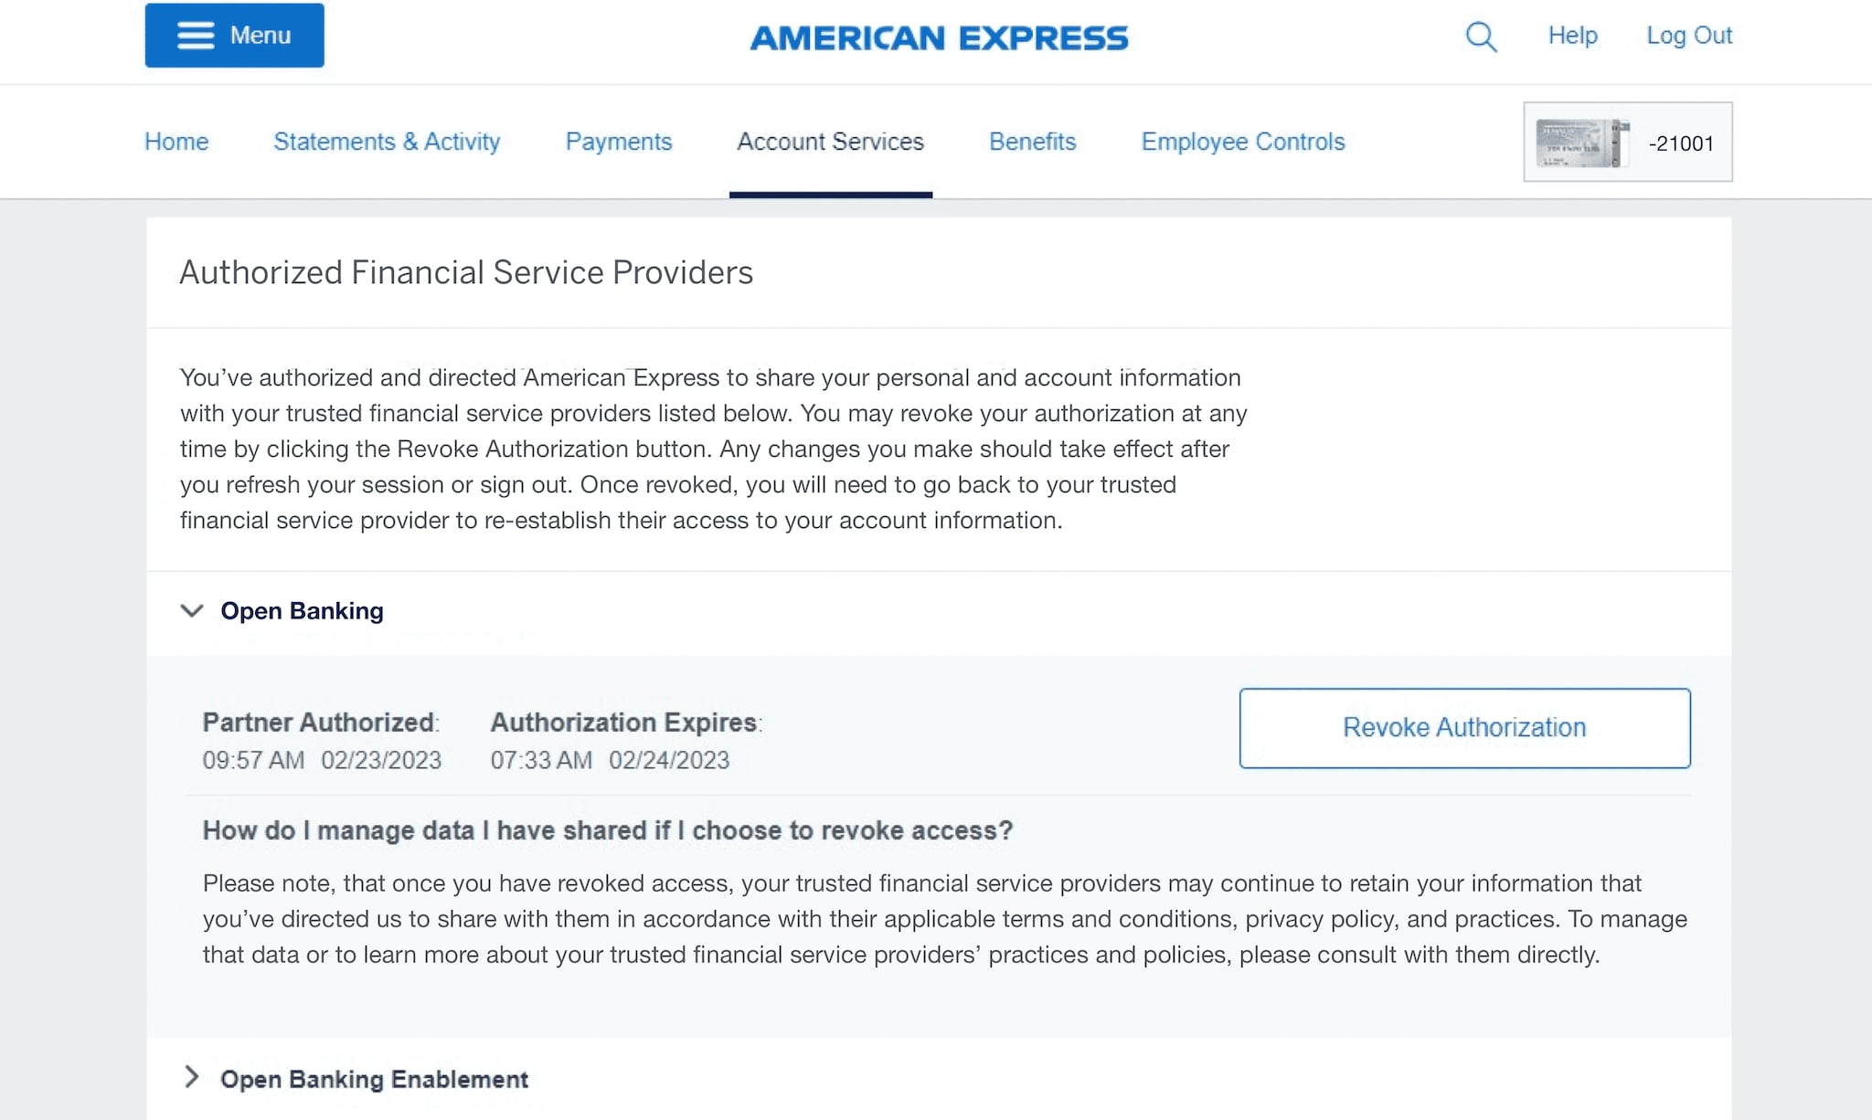The height and width of the screenshot is (1120, 1872).
Task: Open the Employee Controls tab
Action: click(1242, 142)
